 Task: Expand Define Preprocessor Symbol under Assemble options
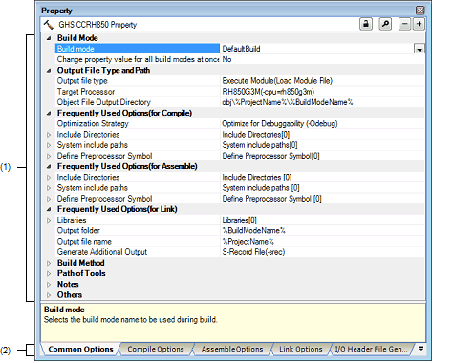(x=49, y=199)
